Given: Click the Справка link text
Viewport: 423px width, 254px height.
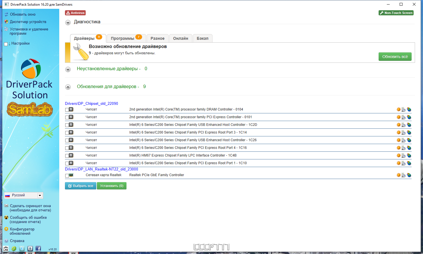Looking at the screenshot, I should coord(17,241).
